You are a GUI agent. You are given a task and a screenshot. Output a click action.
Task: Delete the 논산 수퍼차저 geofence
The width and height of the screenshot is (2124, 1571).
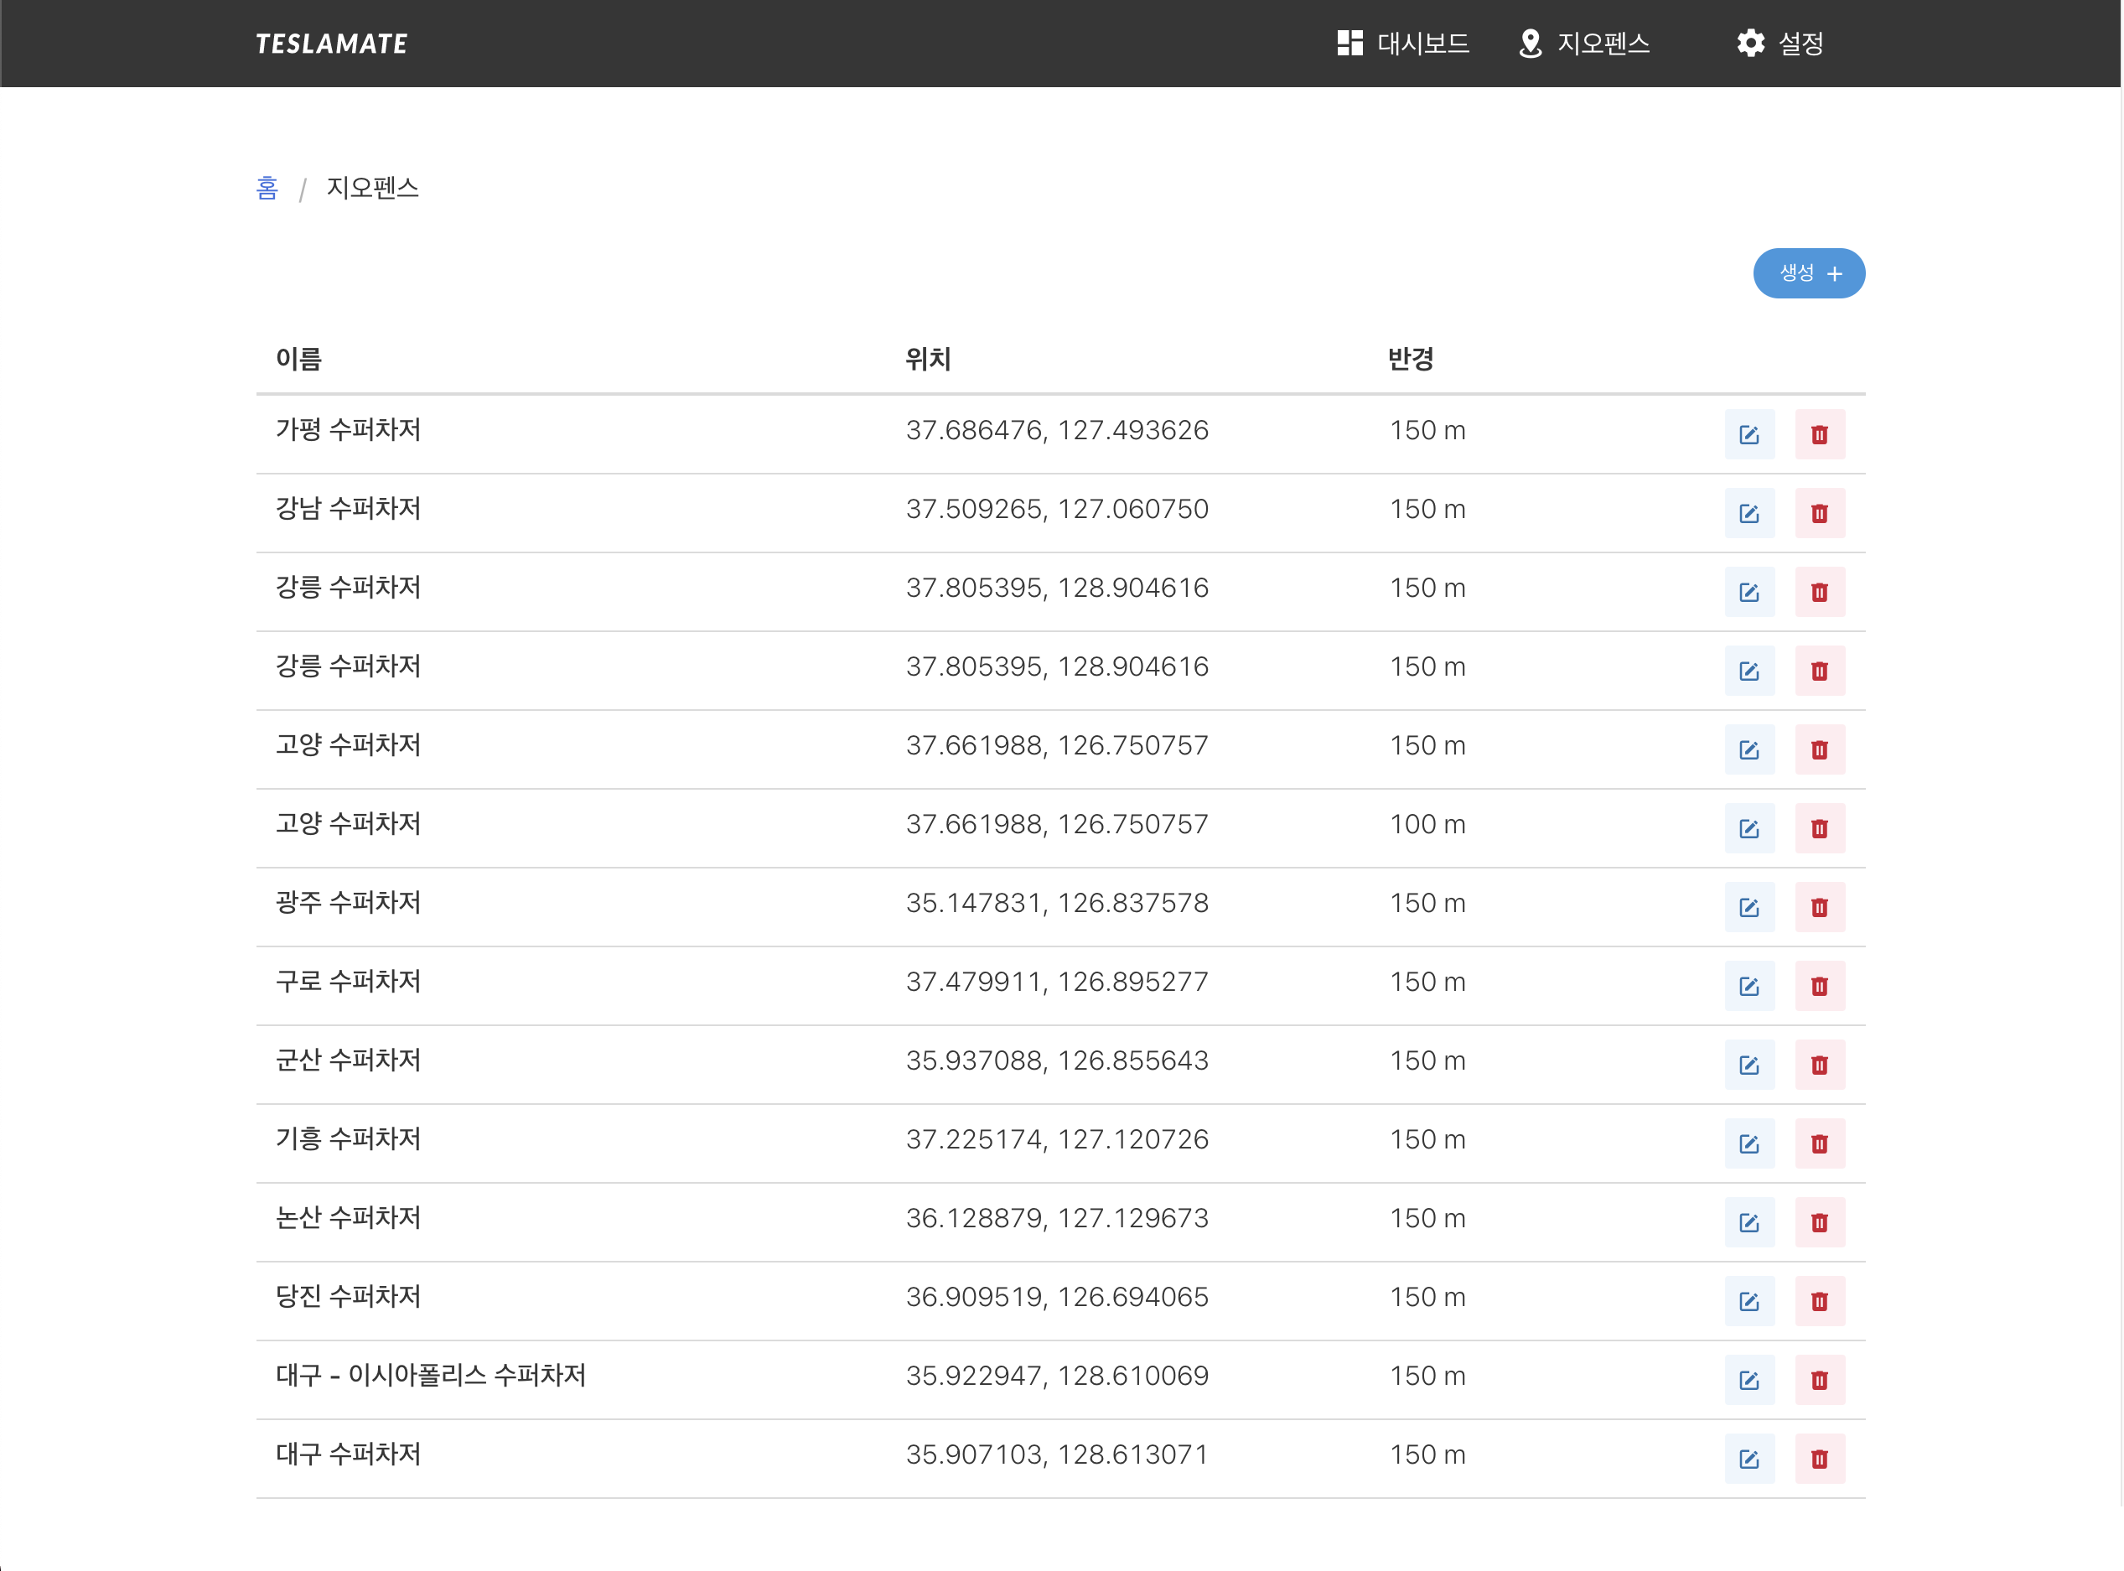click(x=1820, y=1223)
